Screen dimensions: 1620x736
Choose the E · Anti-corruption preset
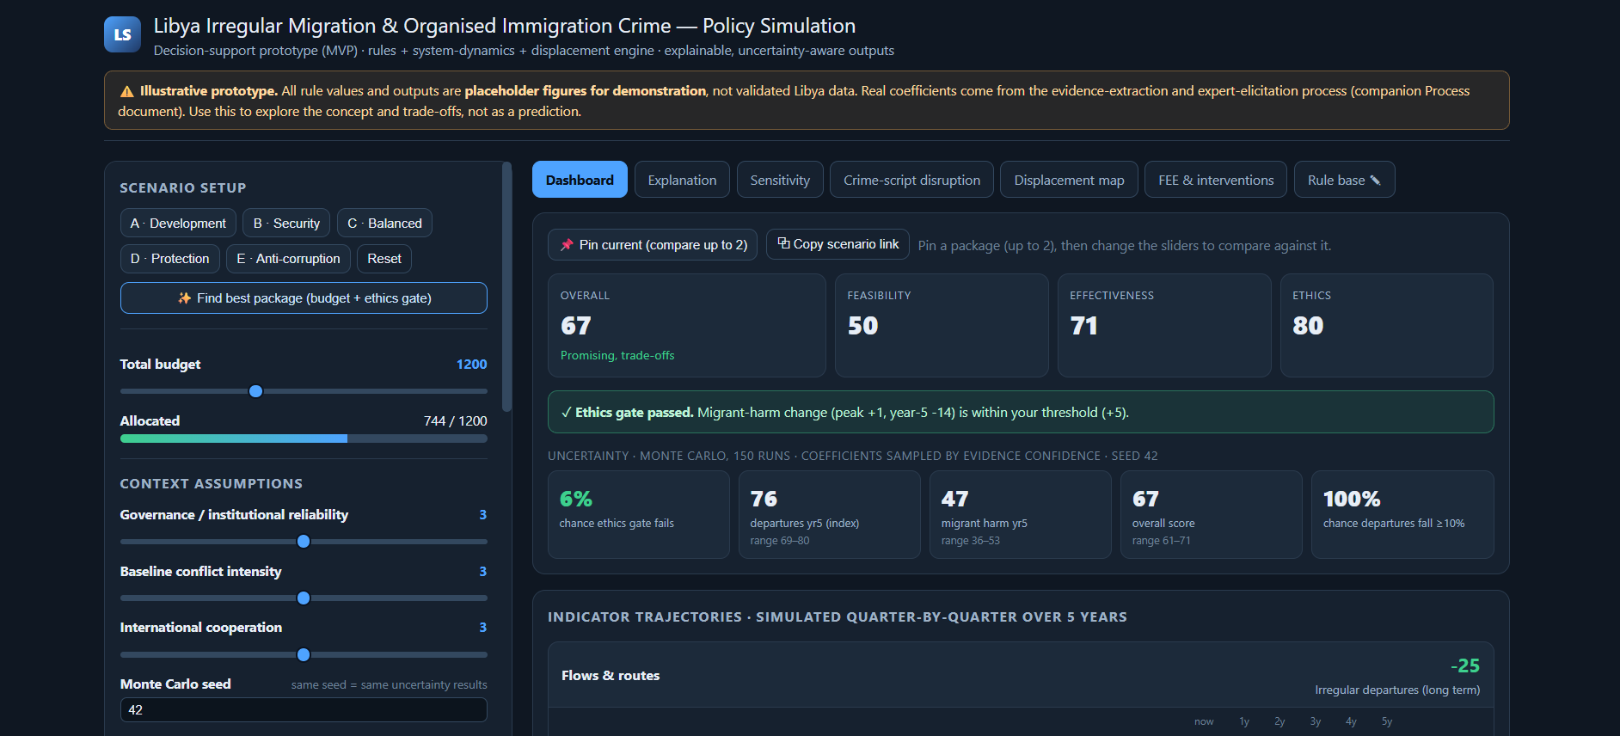[x=288, y=259]
